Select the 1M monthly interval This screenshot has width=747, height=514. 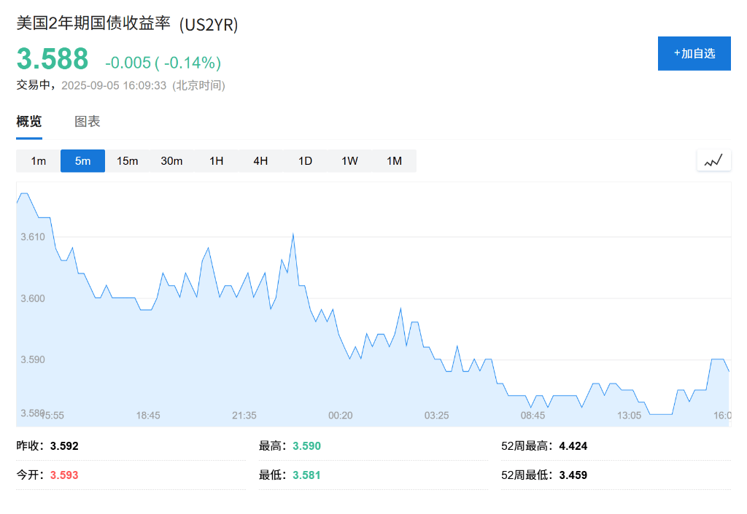[x=394, y=160]
